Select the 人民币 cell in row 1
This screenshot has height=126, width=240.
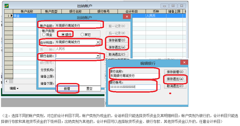pyautogui.click(x=156, y=16)
